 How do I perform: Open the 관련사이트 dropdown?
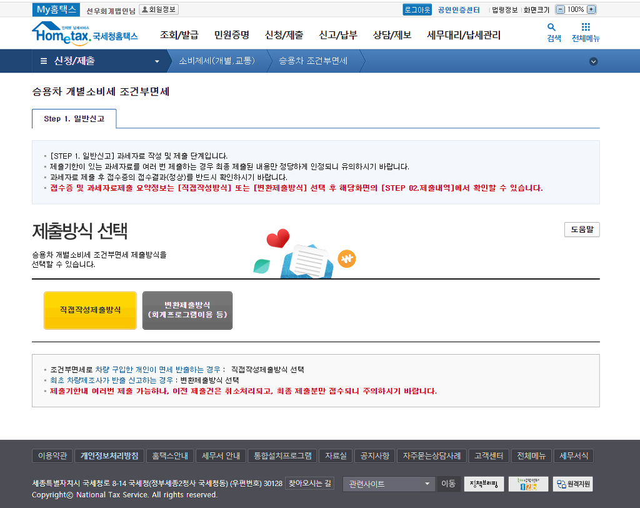coord(388,484)
